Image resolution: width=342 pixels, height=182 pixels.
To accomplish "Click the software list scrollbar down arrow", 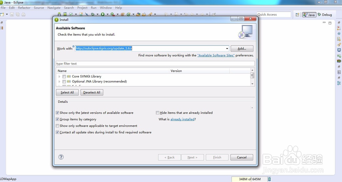I will click(252, 84).
